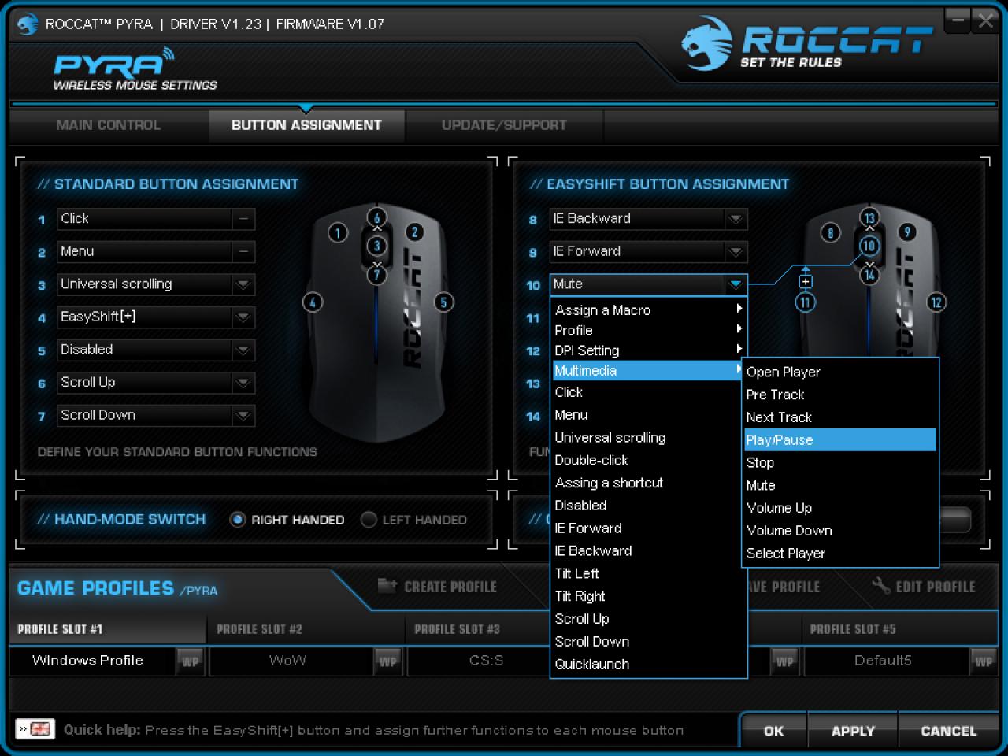This screenshot has width=1008, height=756.
Task: Select Double-click in the function list
Action: 648,460
